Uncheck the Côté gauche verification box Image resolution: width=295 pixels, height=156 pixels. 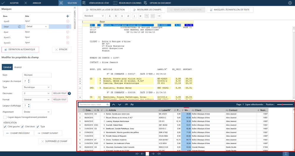coord(5,127)
